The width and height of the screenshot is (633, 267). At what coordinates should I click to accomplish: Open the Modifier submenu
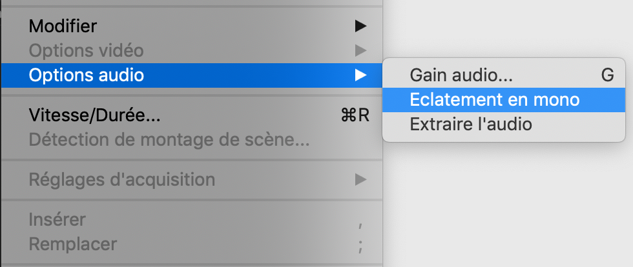click(63, 26)
